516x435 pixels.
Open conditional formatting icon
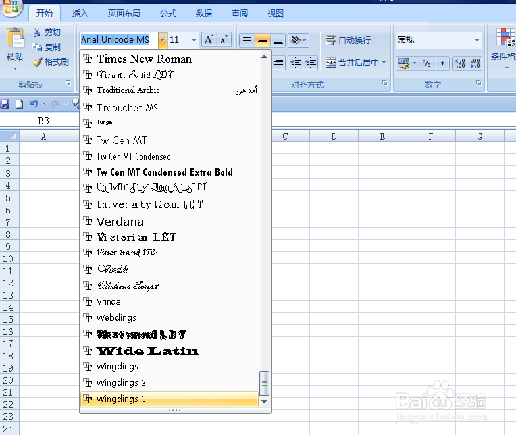(506, 37)
